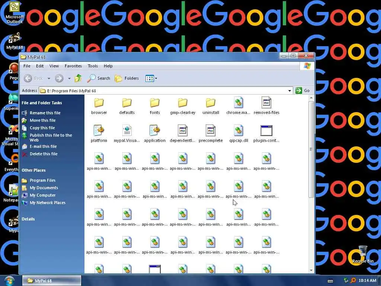Screen dimensions: 381x286
Task: Click the Forward navigation button
Action: (x=59, y=78)
